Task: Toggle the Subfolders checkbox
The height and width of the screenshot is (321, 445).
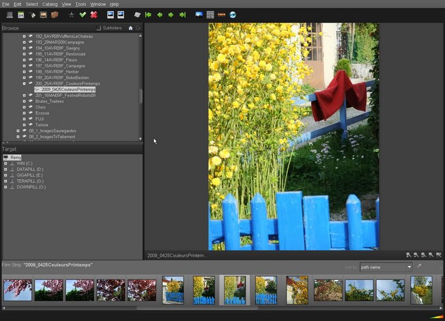Action: [99, 28]
